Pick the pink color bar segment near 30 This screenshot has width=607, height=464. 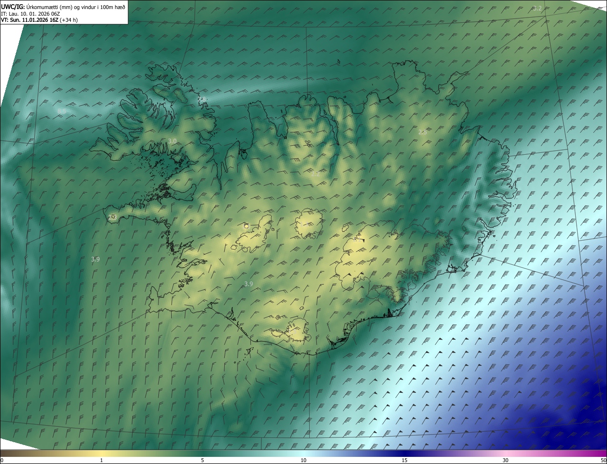(506, 454)
